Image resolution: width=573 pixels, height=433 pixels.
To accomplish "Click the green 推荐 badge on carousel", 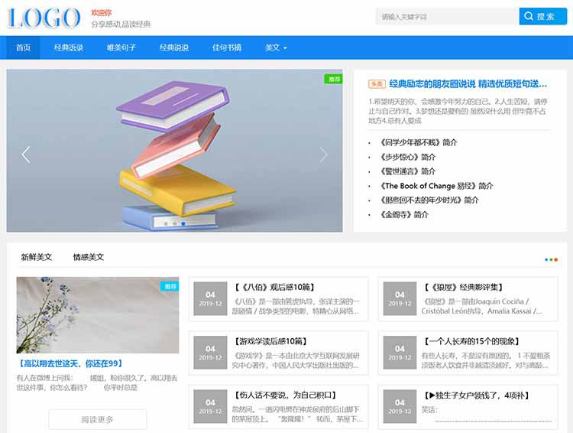I will pos(333,79).
